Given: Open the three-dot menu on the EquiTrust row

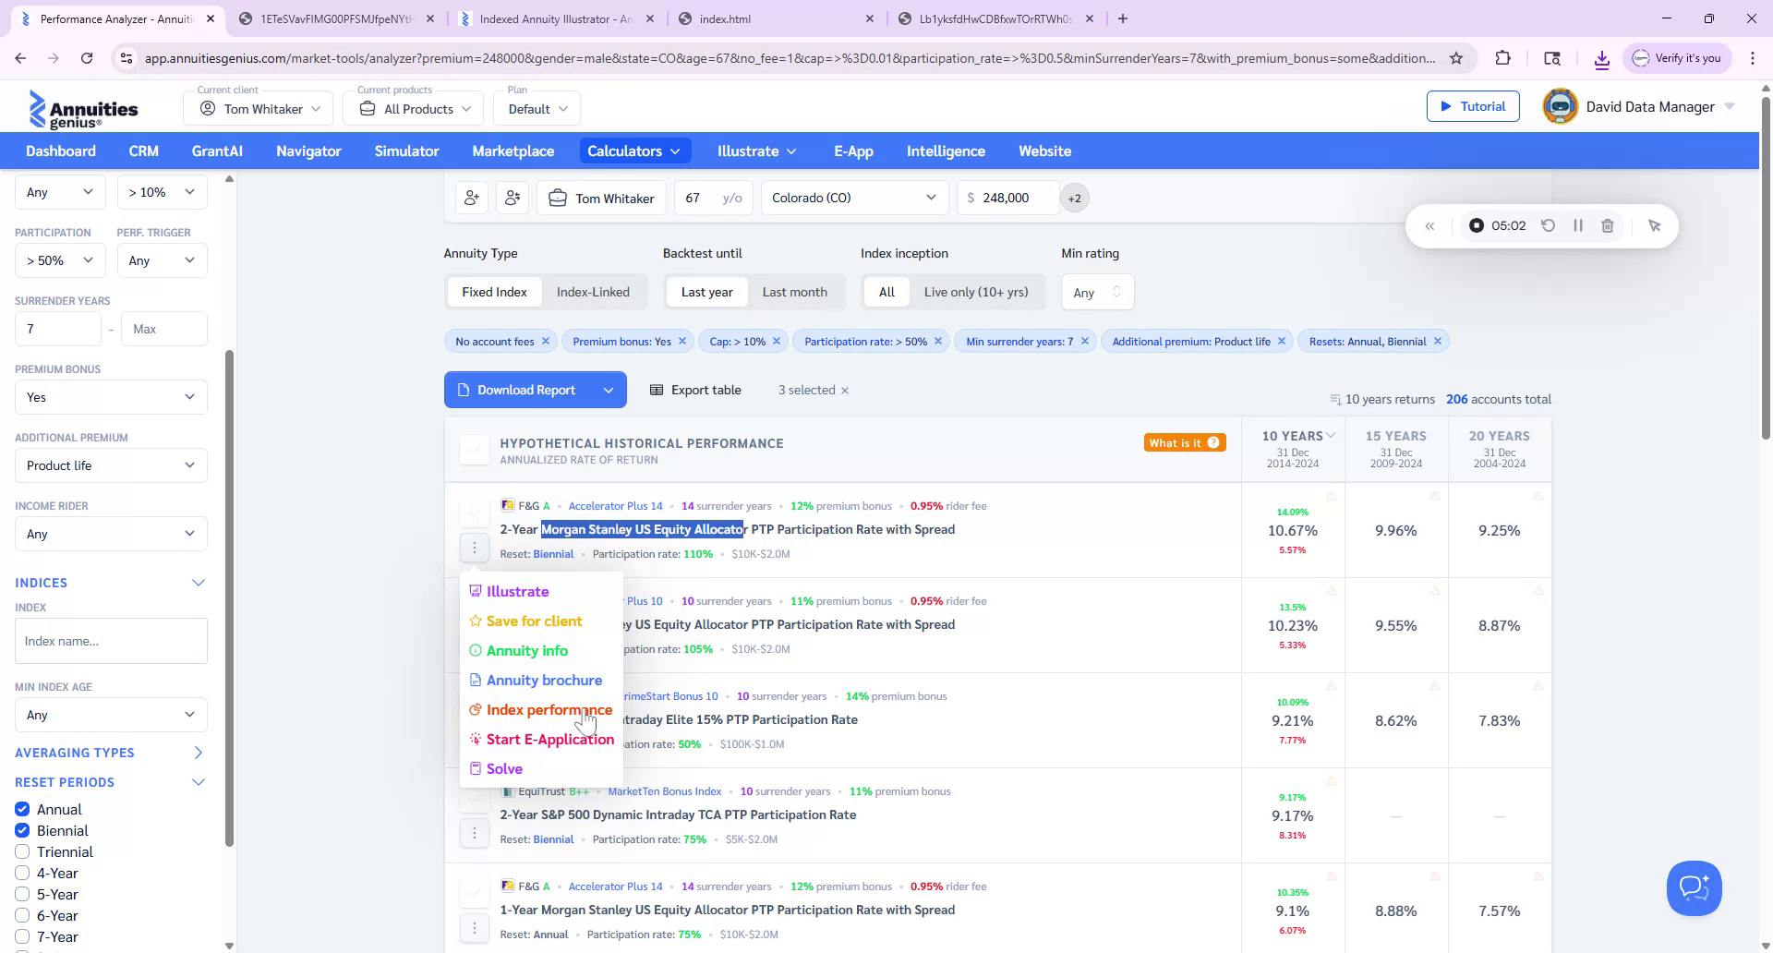Looking at the screenshot, I should click(475, 832).
